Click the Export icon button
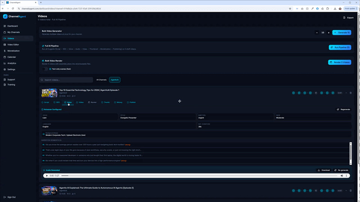The image size is (360, 202). pyautogui.click(x=348, y=18)
